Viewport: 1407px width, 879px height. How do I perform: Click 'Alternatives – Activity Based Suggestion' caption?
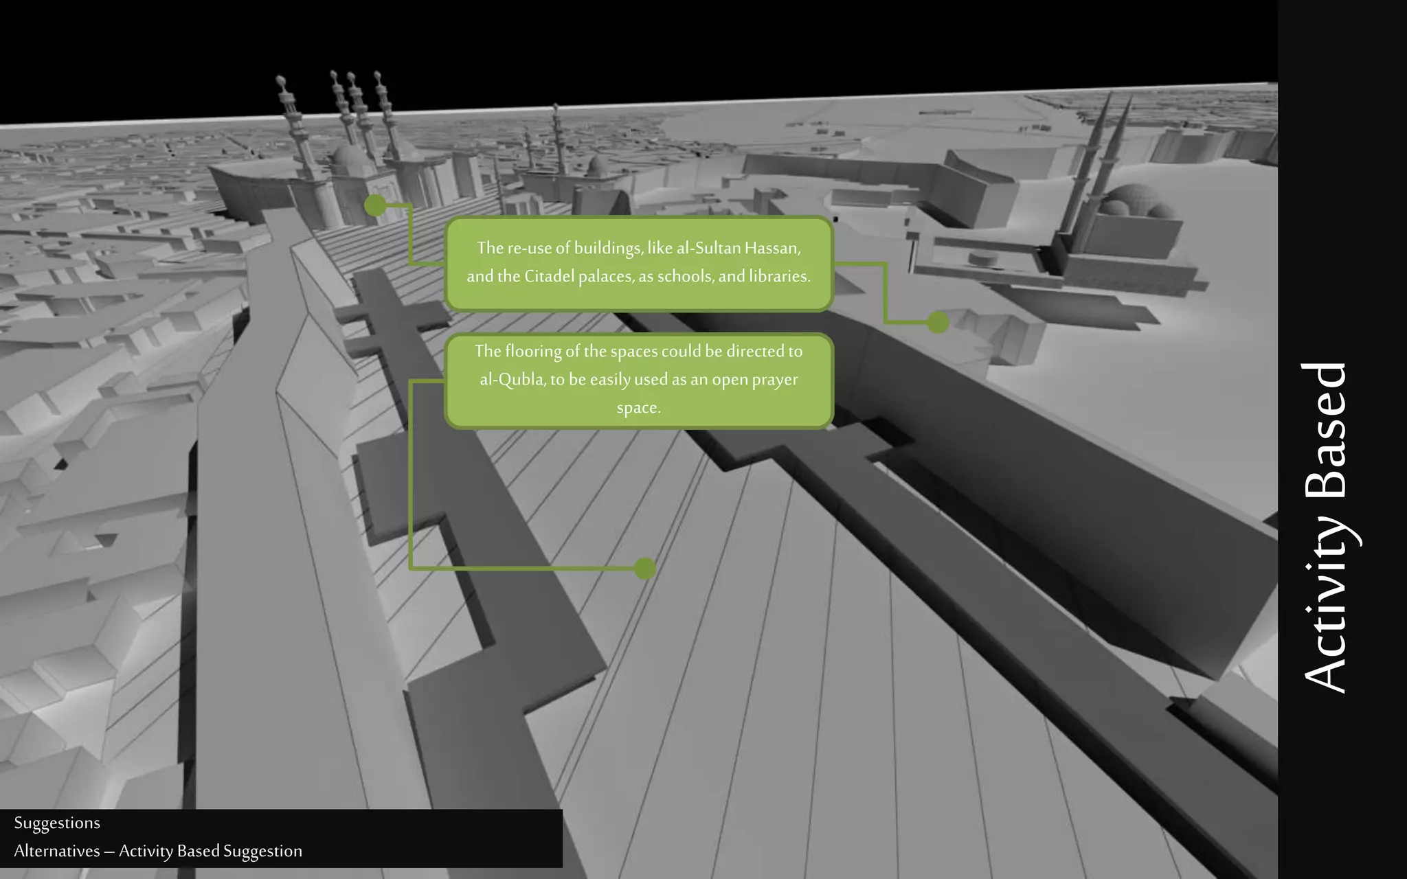[158, 851]
